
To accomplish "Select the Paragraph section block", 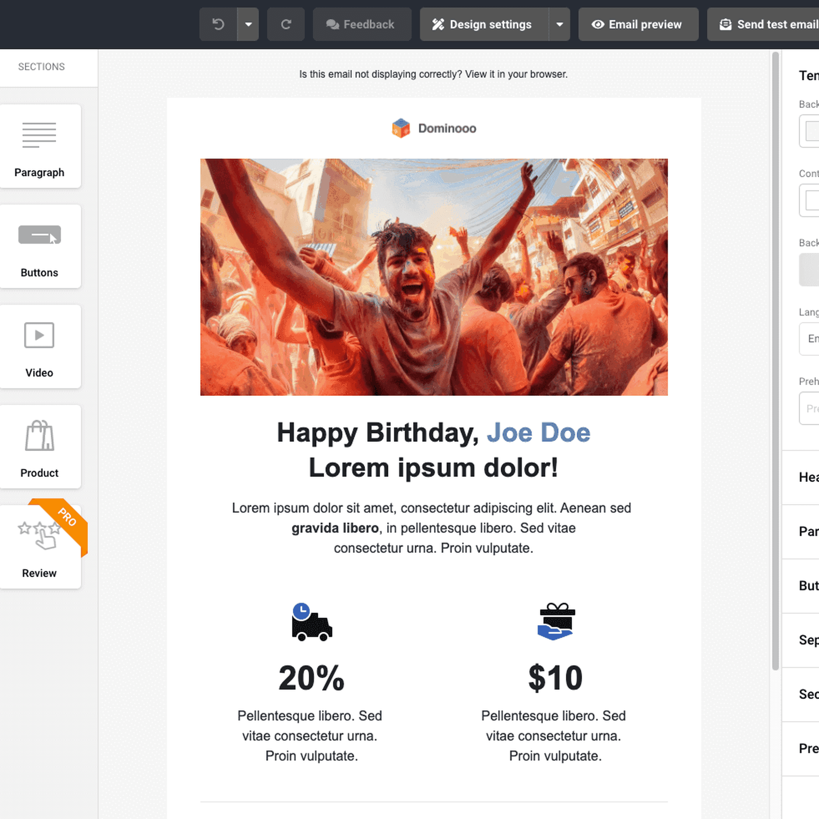I will pos(40,146).
